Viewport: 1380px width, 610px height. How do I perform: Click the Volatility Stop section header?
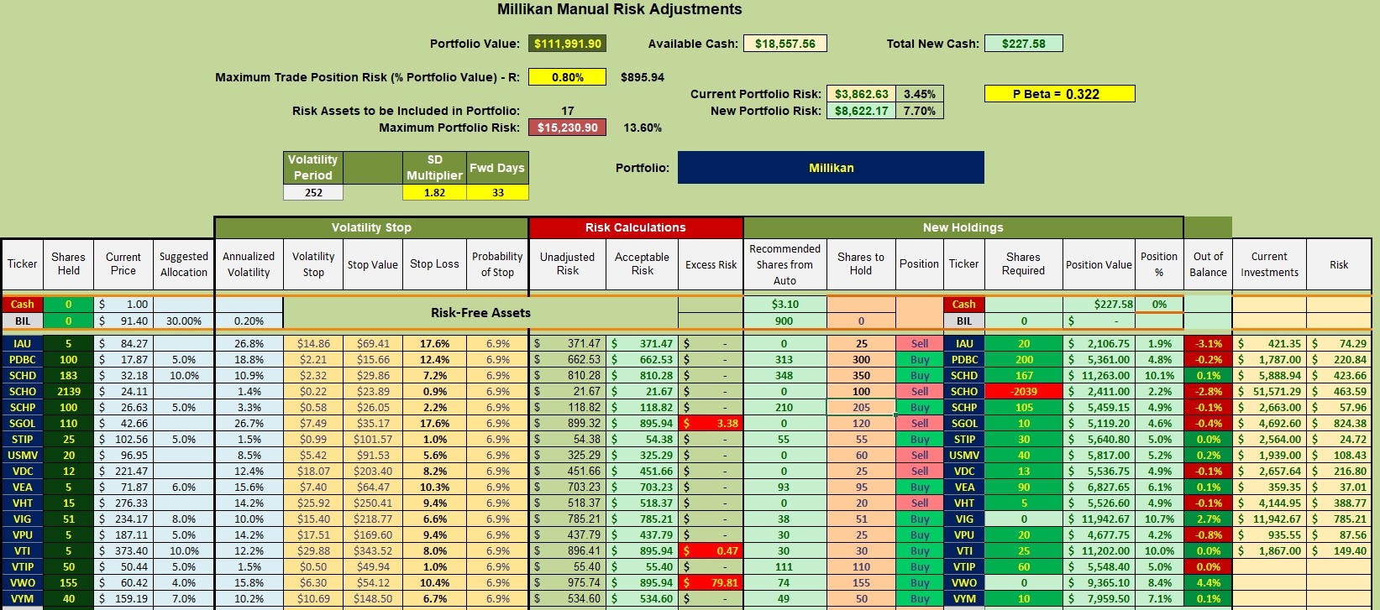point(371,227)
